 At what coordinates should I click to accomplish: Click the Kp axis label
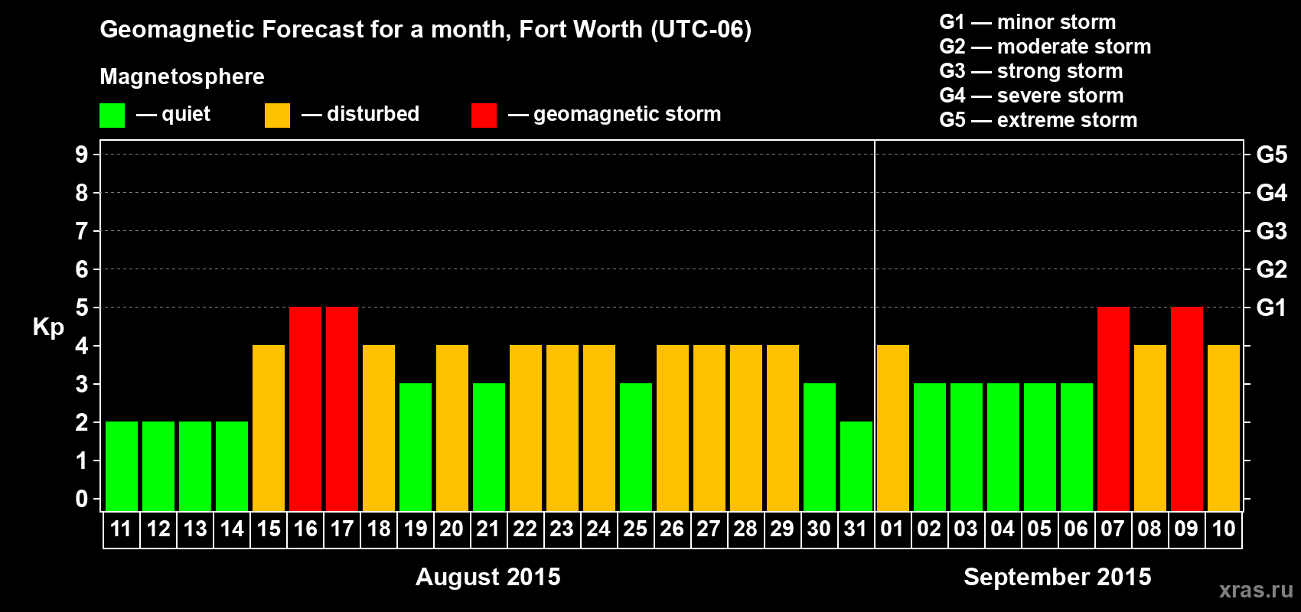pos(48,327)
